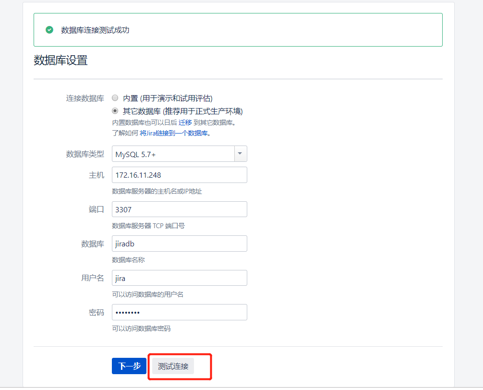Open the 将Jira链接到一个数据库 link
This screenshot has width=483, height=390.
coord(174,133)
